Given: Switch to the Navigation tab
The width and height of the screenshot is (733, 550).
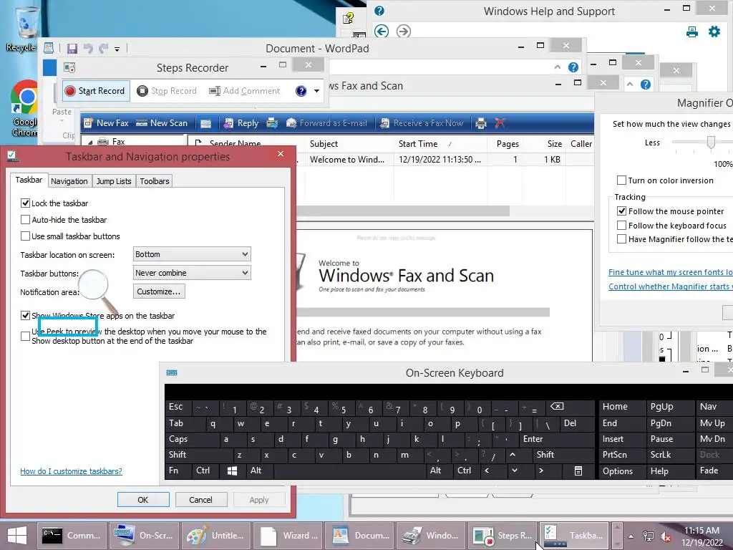Looking at the screenshot, I should pos(69,181).
